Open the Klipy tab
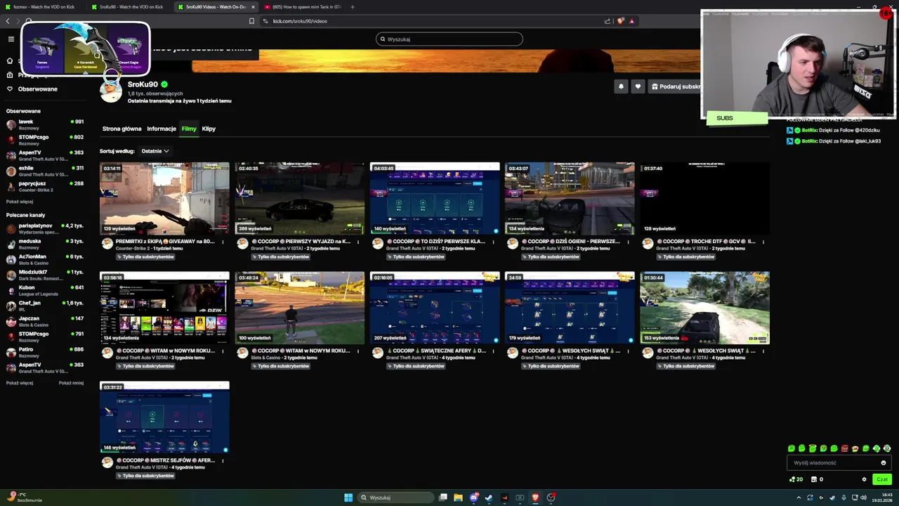The width and height of the screenshot is (899, 506). pos(209,129)
